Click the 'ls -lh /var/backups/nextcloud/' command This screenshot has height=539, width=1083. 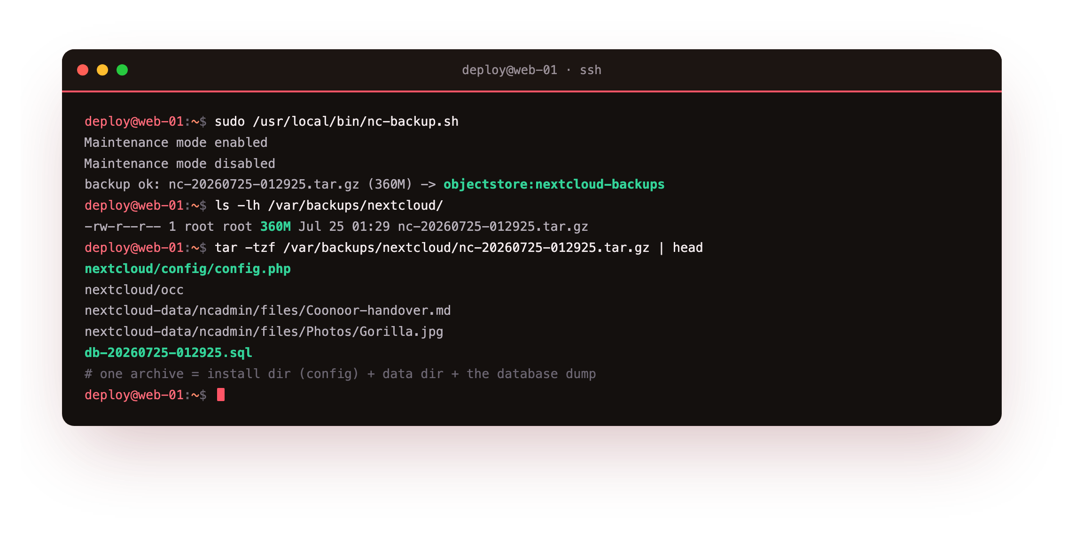(329, 205)
